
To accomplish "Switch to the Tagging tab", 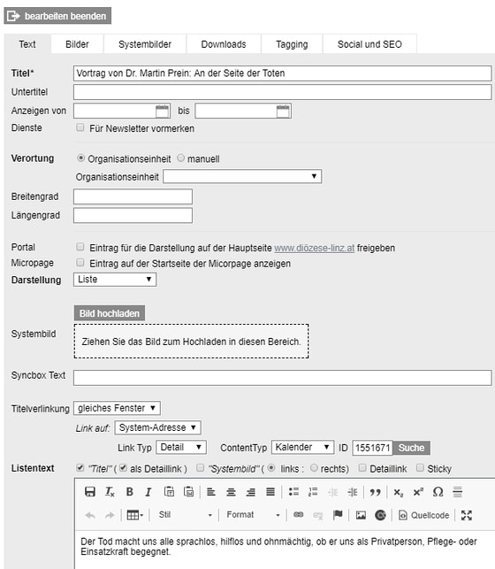I will pos(292,44).
